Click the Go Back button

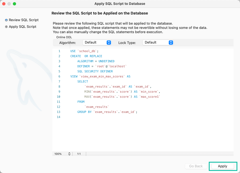[196, 166]
